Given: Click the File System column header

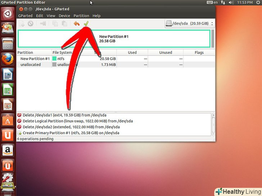Looking at the screenshot, I should [65, 52].
